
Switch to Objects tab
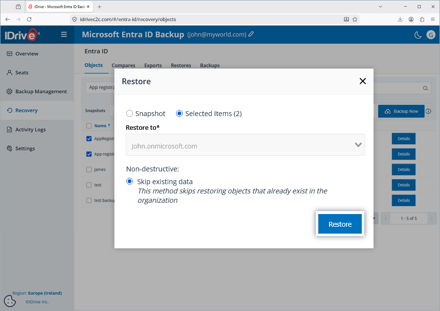click(93, 65)
